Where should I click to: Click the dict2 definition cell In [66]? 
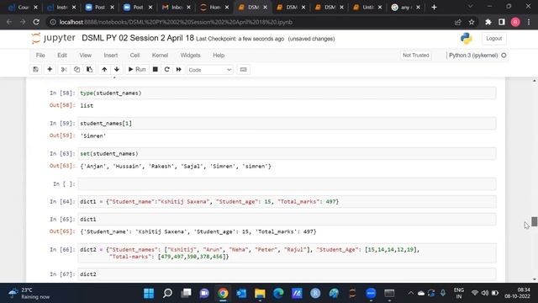pyautogui.click(x=287, y=252)
